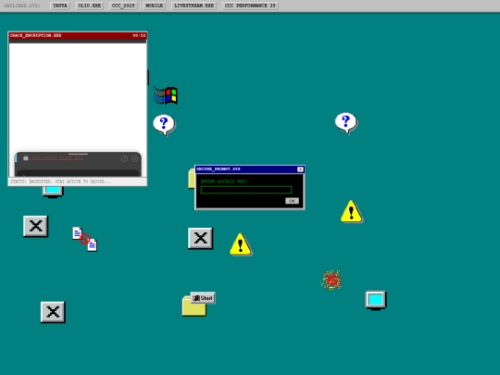Click the help circle icon in AI panel
This screenshot has height=375, width=500.
coord(124,158)
